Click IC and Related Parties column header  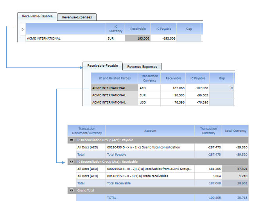(115, 78)
